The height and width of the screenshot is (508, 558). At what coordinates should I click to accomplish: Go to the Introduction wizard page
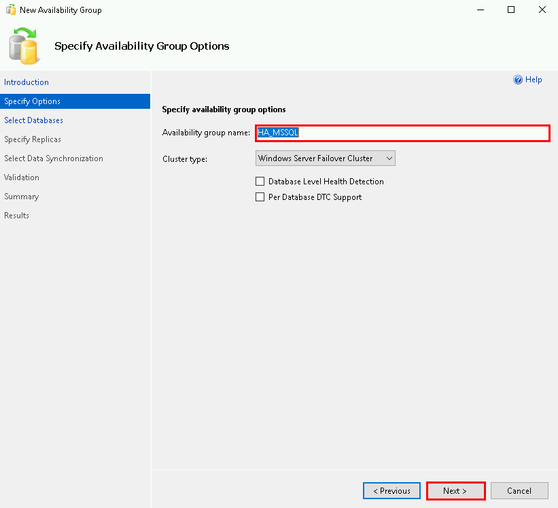pyautogui.click(x=27, y=82)
